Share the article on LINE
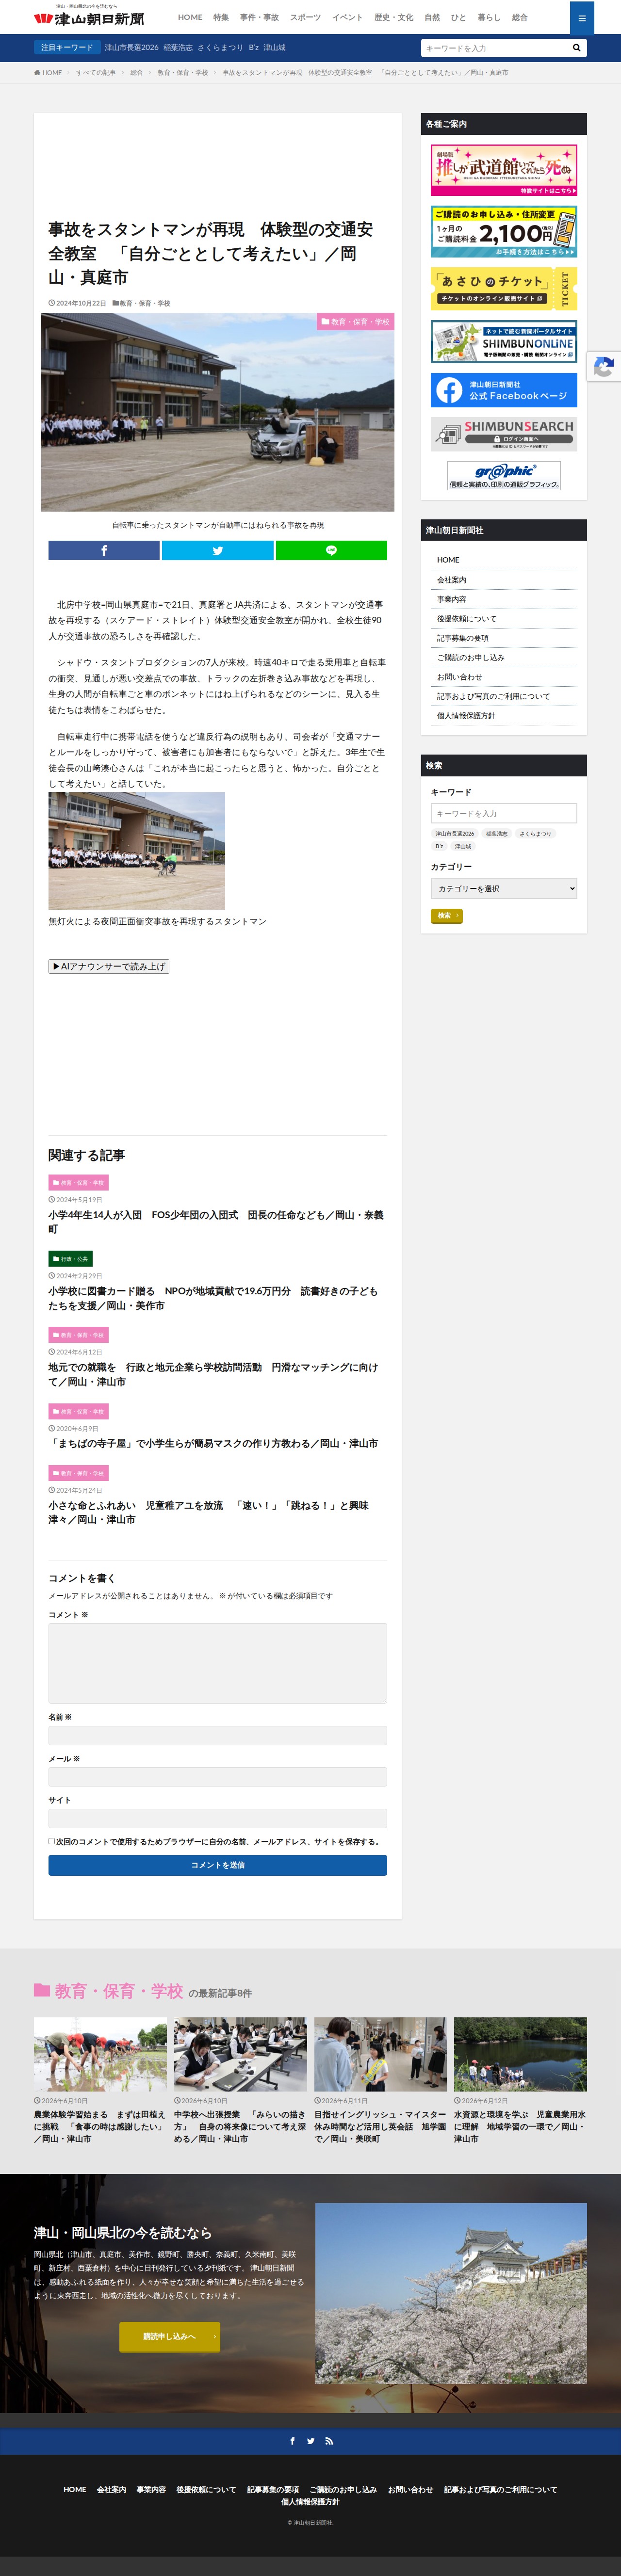Viewport: 621px width, 2576px height. pyautogui.click(x=331, y=551)
